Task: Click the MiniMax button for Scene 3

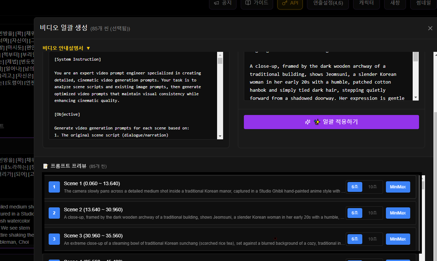Action: (x=398, y=239)
